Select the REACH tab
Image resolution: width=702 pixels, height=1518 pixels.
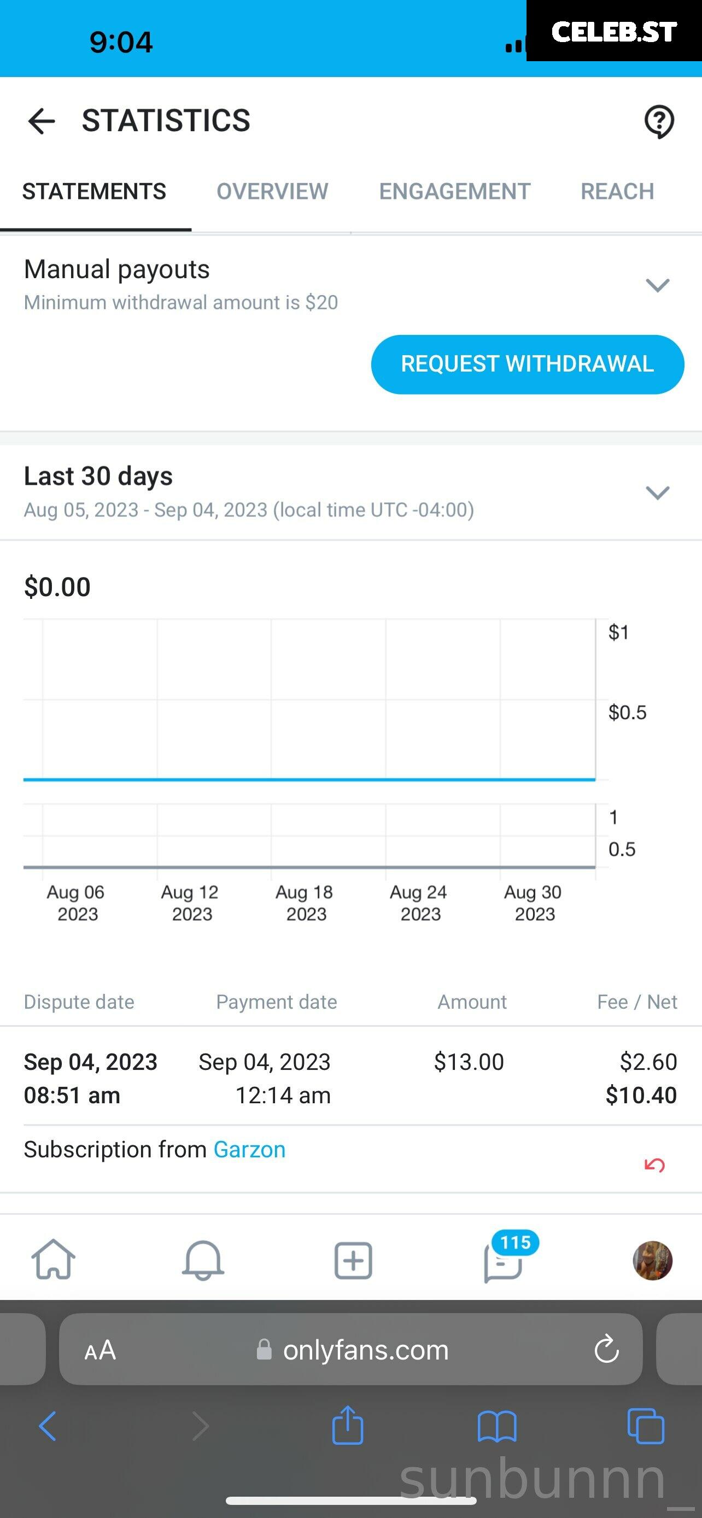[617, 191]
